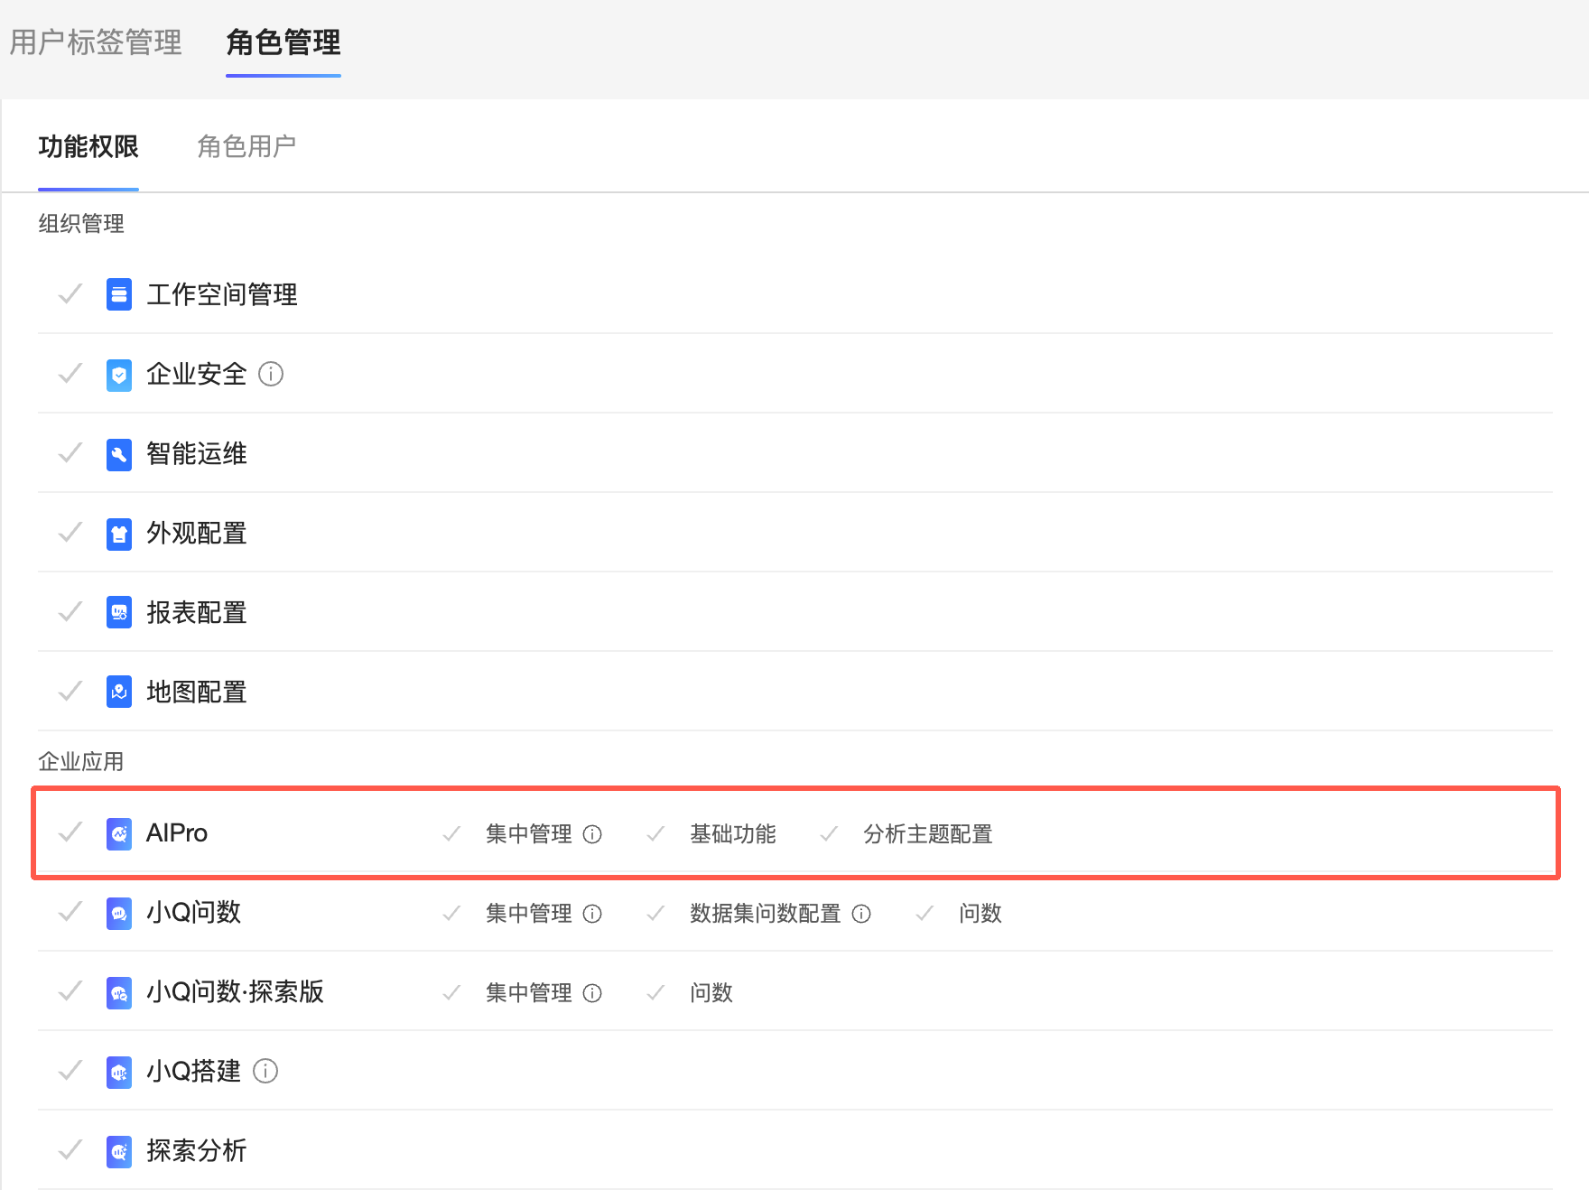Toggle AIPro 基础功能 checkmark
This screenshot has width=1589, height=1190.
click(656, 833)
